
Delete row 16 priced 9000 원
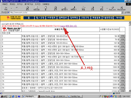(x=122, y=88)
